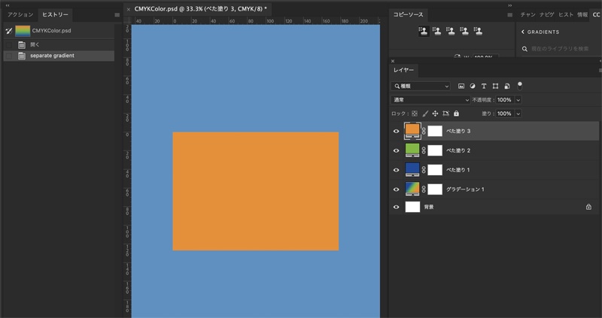Collapse the left panel dock arrows
The height and width of the screenshot is (318, 602).
click(8, 5)
